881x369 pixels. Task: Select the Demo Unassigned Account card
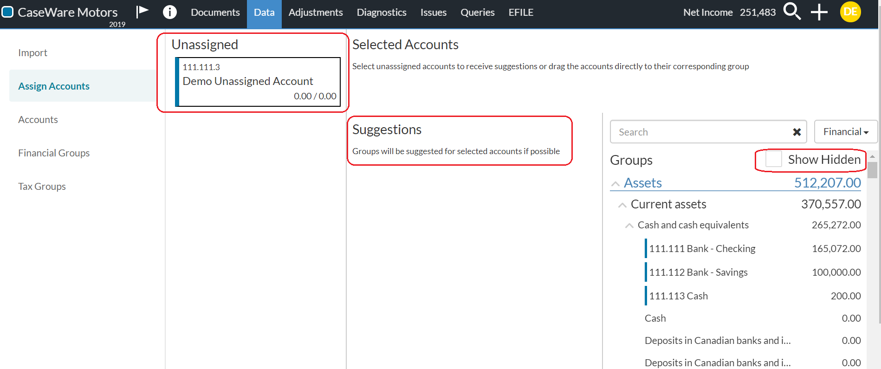point(258,82)
